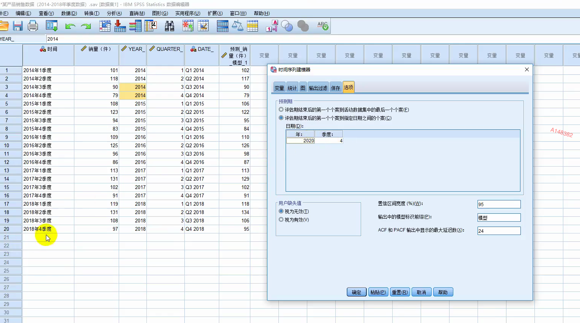Switch to the 保存 tab

(335, 88)
